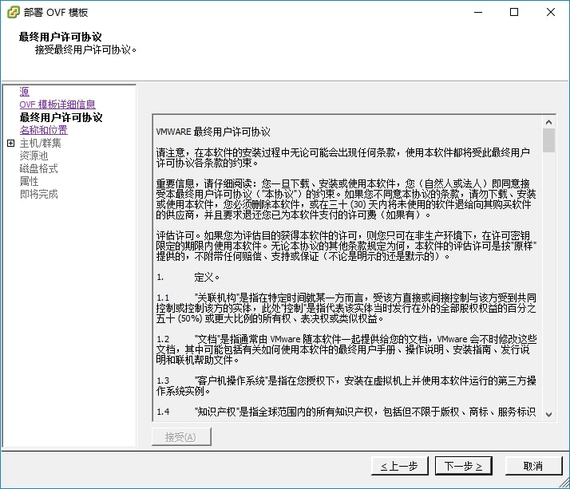Open the OVF 模板详细信息 step link

tap(57, 105)
